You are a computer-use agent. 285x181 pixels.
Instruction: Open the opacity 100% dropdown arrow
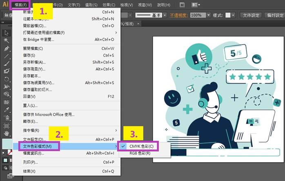209,15
